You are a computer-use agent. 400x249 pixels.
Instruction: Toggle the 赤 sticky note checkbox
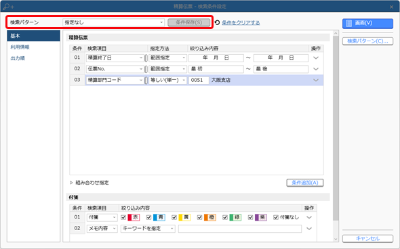123,217
